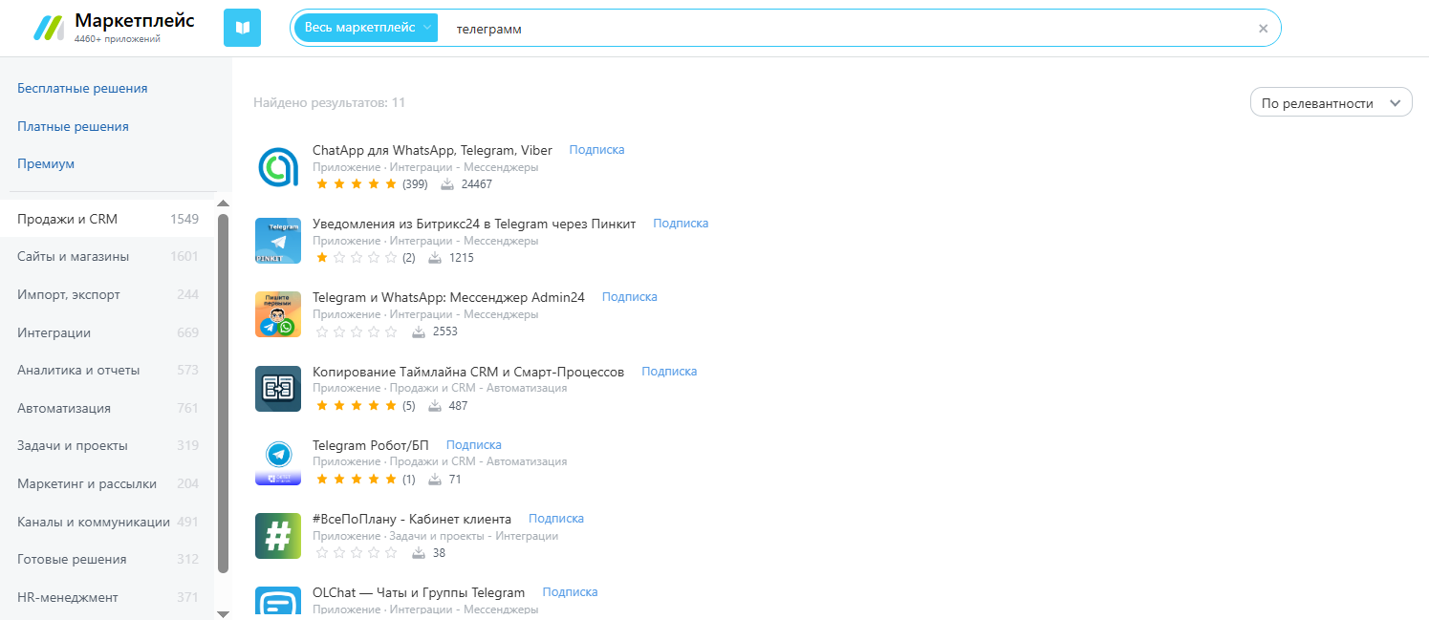Click the download icon next to 71
This screenshot has height=620, width=1429.
click(435, 479)
